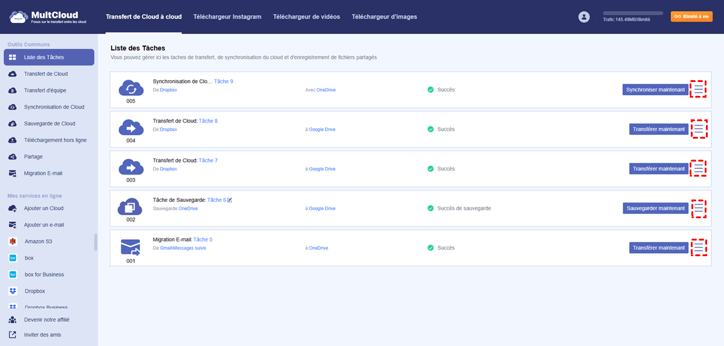This screenshot has height=346, width=724.
Task: Click the box service icon
Action: 13,258
